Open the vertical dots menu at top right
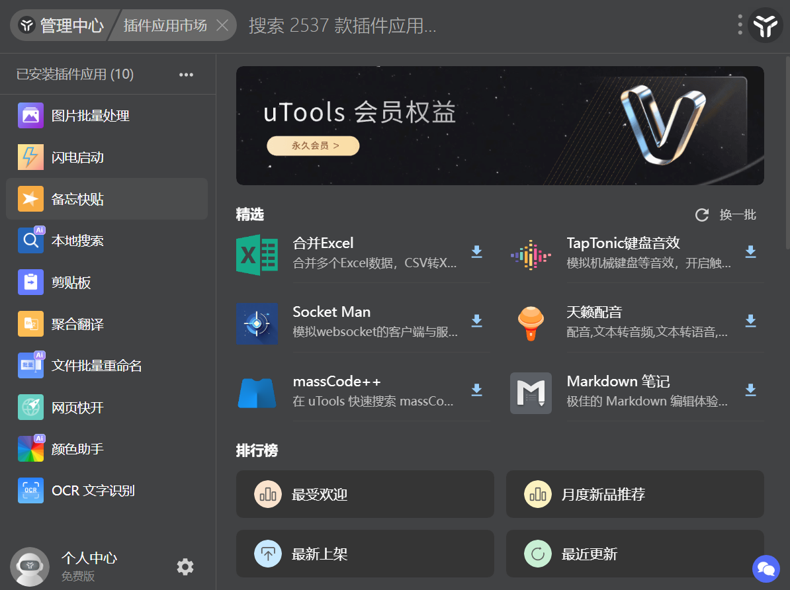 pos(740,24)
